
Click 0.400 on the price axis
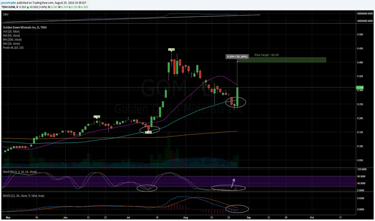360,63
